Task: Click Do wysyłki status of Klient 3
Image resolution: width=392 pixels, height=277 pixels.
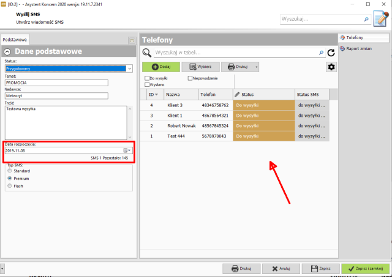Action: [x=264, y=105]
